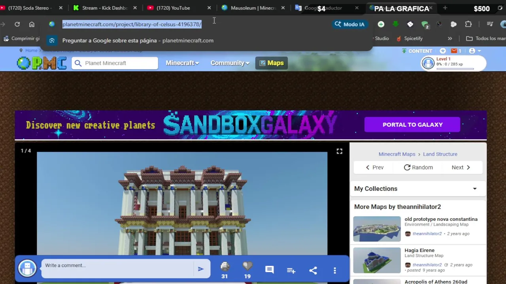Open a new browser tab with plus
The image size is (506, 284).
point(445,8)
